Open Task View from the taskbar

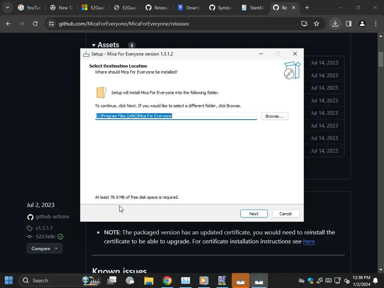(112, 280)
